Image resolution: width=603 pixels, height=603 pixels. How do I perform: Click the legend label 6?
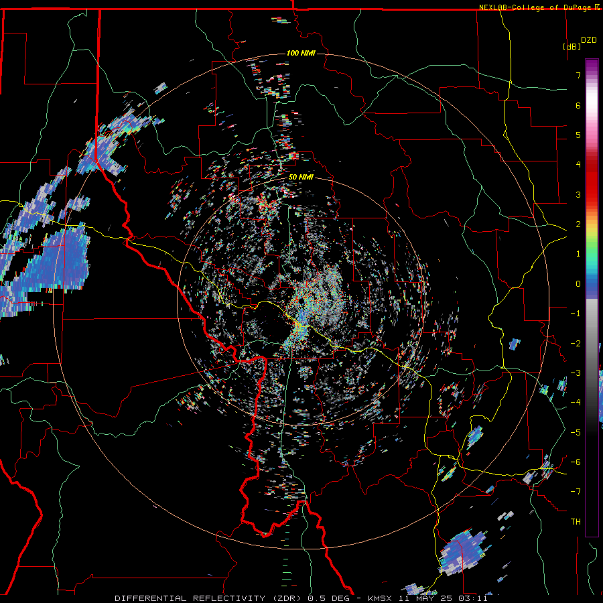point(578,105)
